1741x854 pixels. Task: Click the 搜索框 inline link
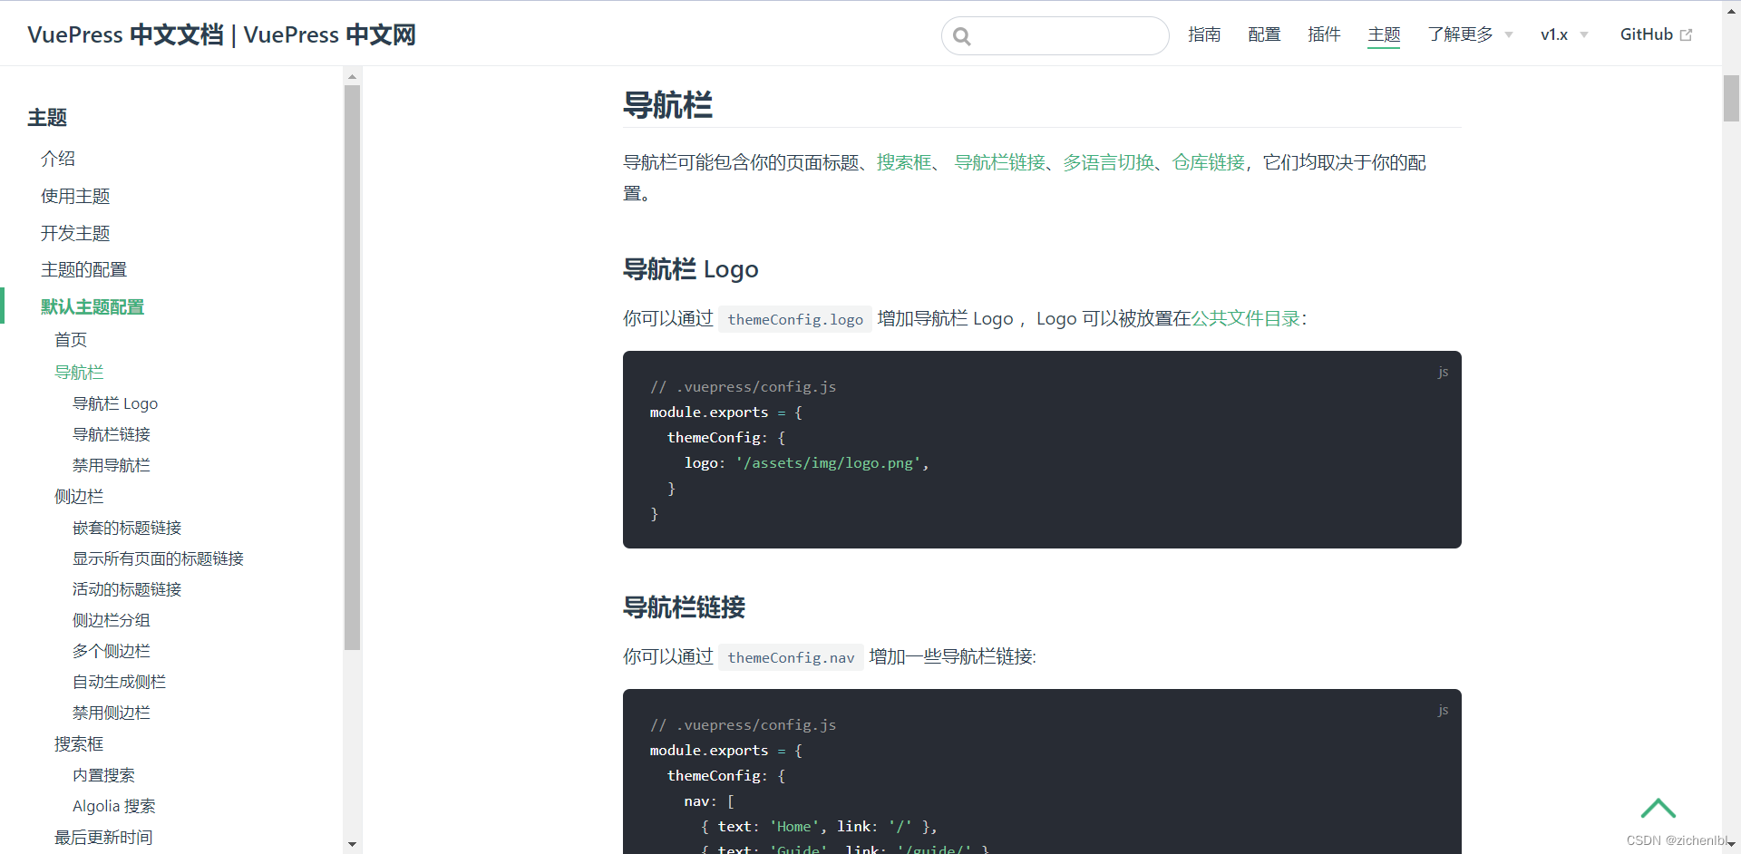(904, 162)
